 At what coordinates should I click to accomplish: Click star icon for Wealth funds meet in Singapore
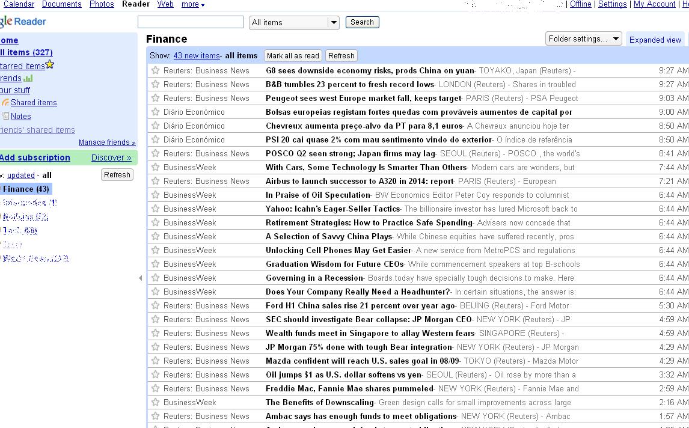coord(155,333)
